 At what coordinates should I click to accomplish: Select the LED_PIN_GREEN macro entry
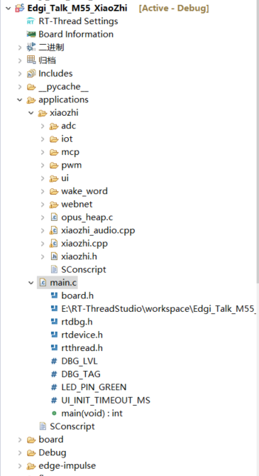94,387
